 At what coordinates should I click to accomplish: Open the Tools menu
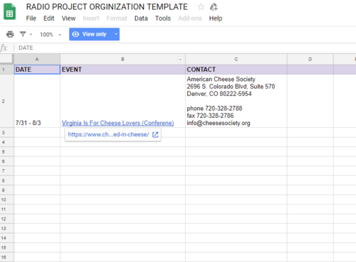pyautogui.click(x=163, y=18)
